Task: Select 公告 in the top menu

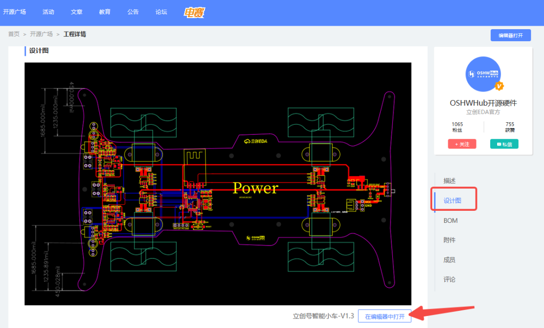Action: click(133, 12)
